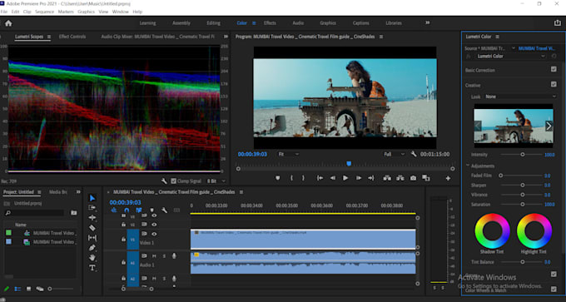The image size is (566, 302).
Task: Open Lumetri Color panel menu
Action: [x=497, y=37]
